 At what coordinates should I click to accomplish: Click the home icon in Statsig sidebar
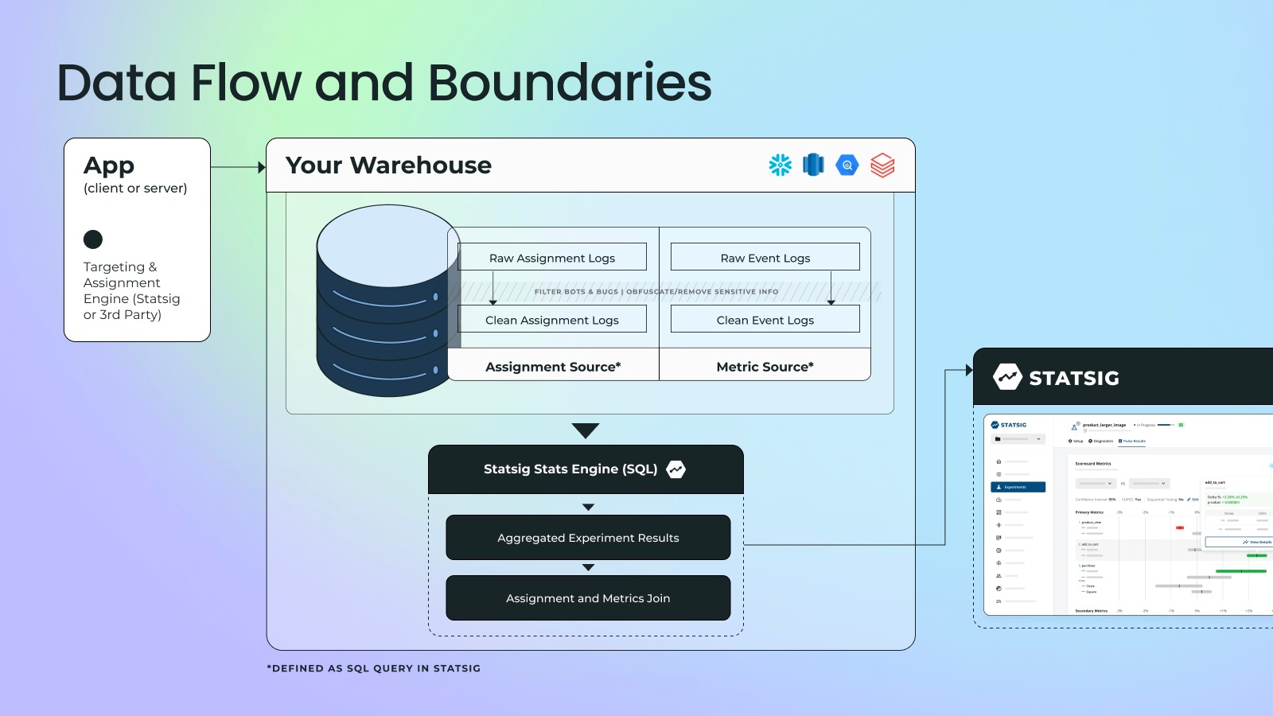999,461
